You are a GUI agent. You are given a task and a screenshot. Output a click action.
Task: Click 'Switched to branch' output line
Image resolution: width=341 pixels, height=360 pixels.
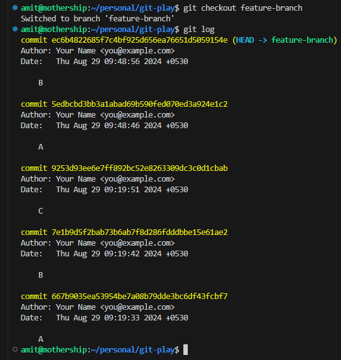(97, 19)
